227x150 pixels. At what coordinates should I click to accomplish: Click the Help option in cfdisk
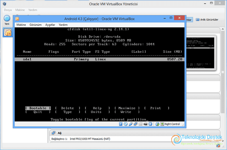pos(97,108)
